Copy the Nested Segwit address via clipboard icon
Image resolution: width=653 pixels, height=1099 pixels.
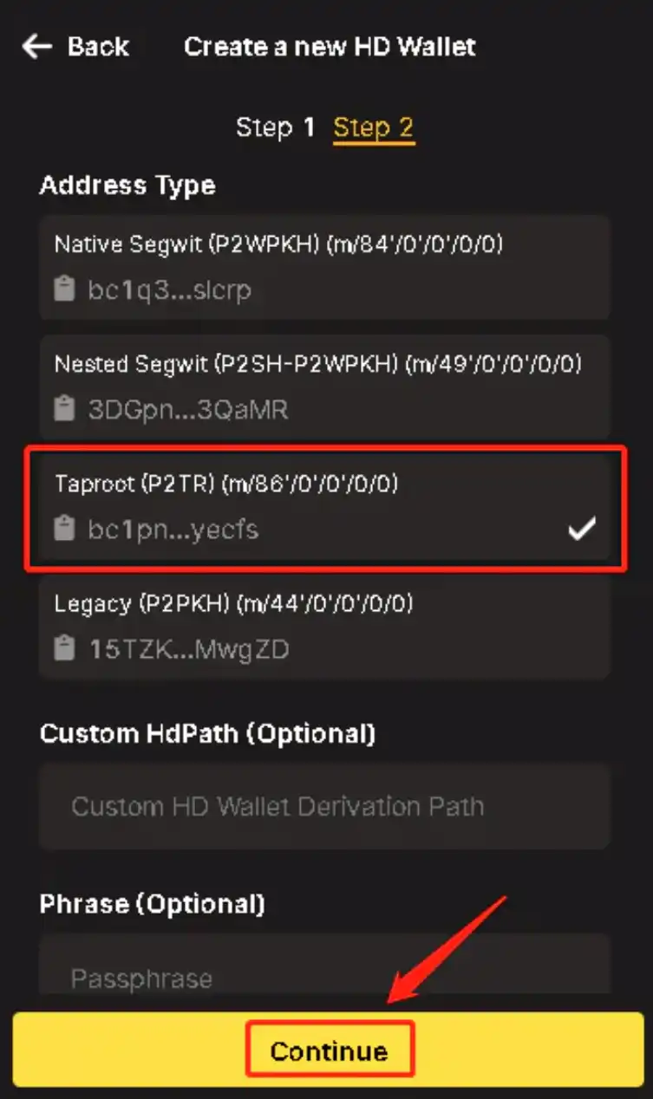64,409
